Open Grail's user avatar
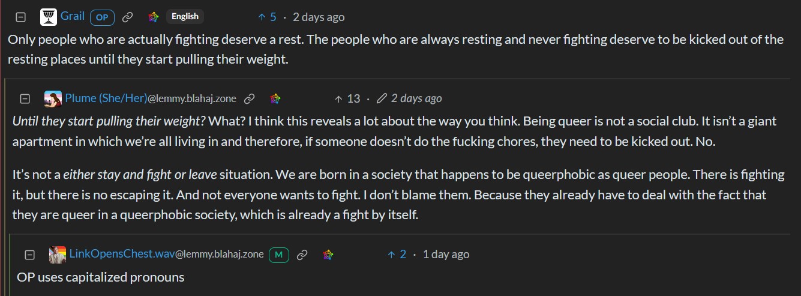 (48, 17)
